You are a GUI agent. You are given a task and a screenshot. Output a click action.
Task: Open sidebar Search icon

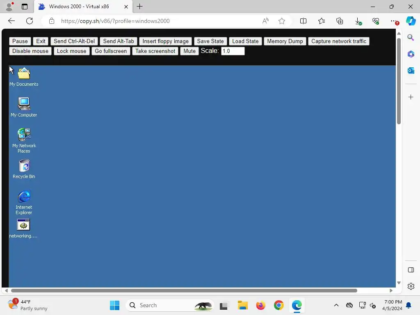(411, 37)
